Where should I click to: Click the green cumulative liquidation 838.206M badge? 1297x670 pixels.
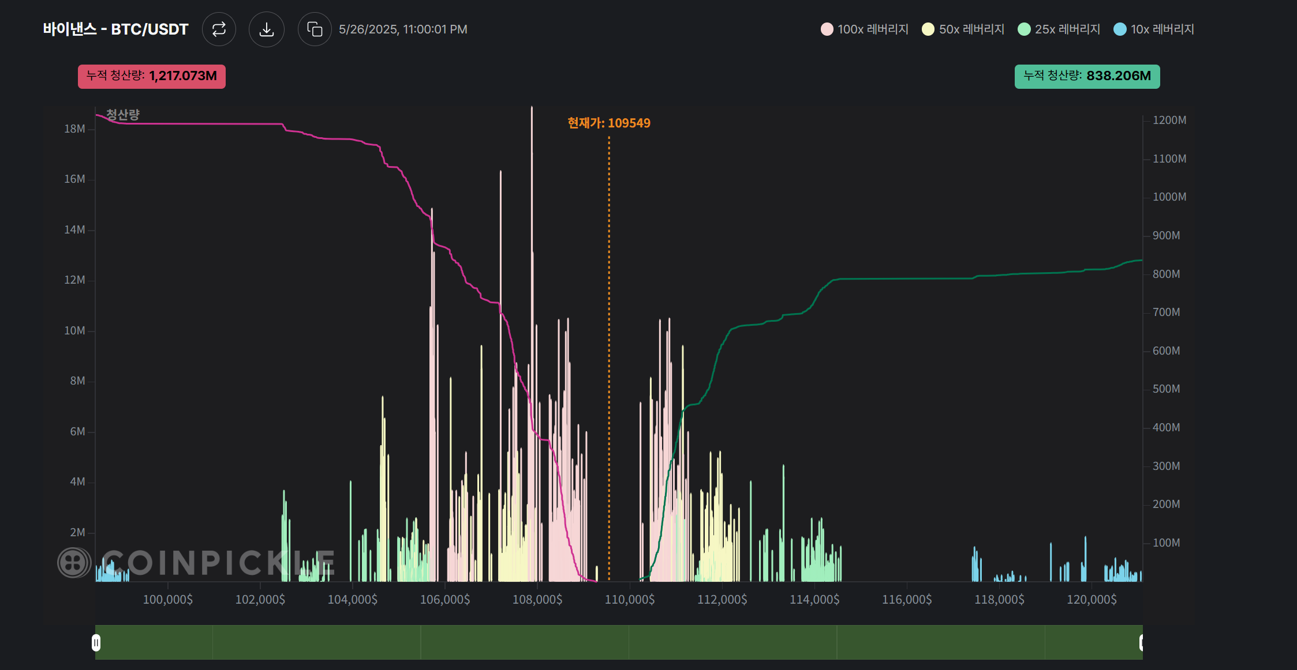point(1087,76)
